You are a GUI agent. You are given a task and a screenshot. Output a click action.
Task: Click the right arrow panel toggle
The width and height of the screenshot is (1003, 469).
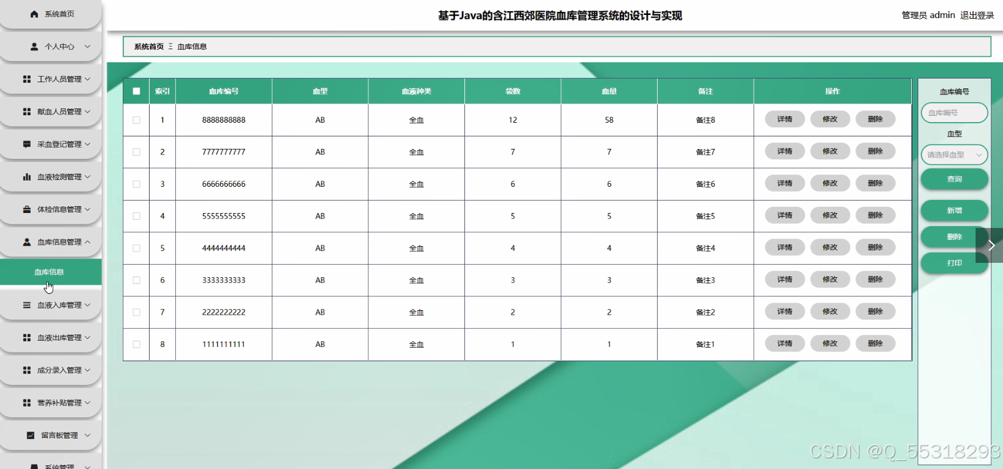[x=990, y=245]
